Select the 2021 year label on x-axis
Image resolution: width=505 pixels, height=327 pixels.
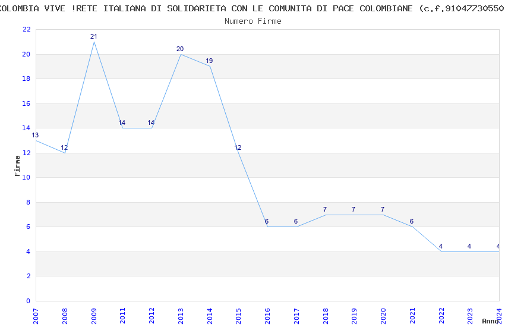[x=412, y=316]
